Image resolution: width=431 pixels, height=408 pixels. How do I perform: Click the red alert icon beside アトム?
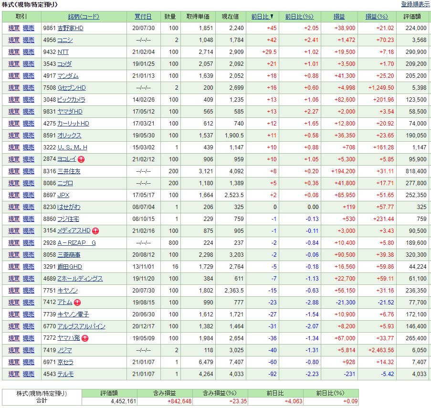(x=77, y=303)
